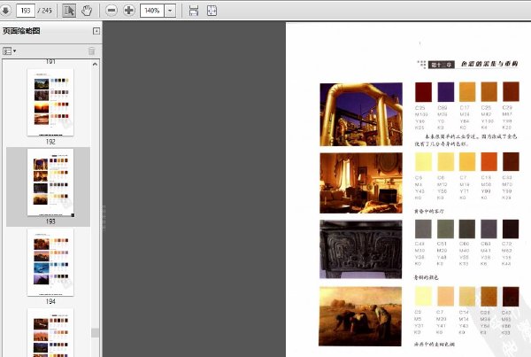The height and width of the screenshot is (357, 531).
Task: Click the page label 192 under the thumbnail
Action: point(50,142)
